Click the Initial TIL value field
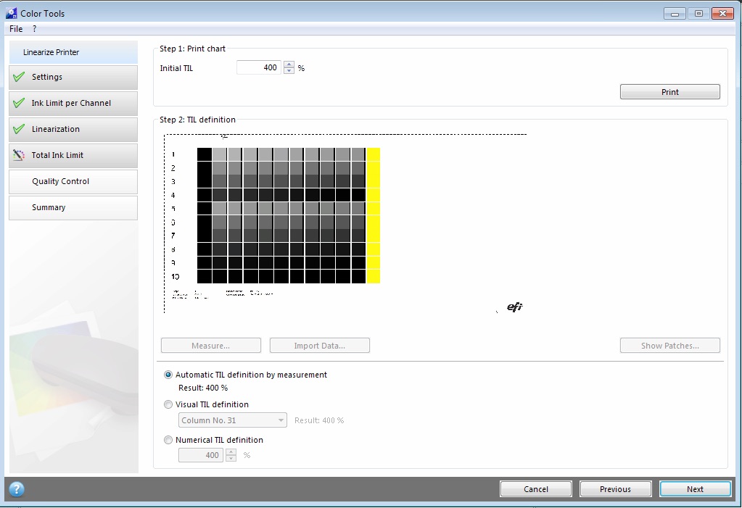The width and height of the screenshot is (742, 508). point(259,67)
